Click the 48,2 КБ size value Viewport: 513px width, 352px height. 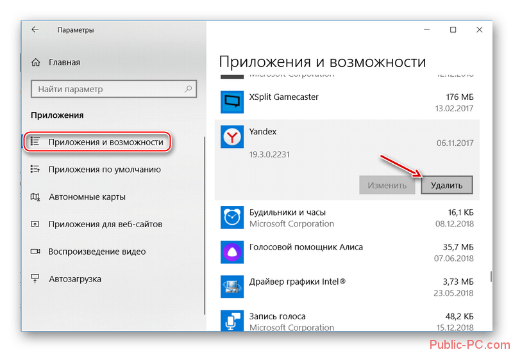[x=459, y=316]
